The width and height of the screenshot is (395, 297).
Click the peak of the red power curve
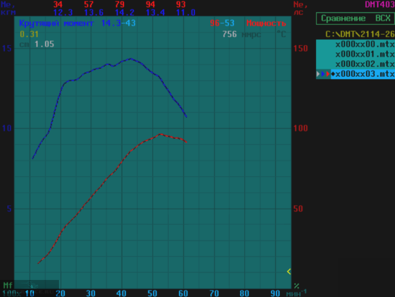(160, 134)
